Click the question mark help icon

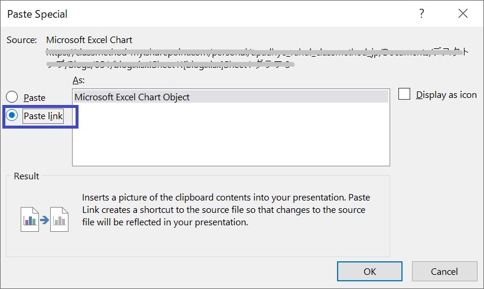tap(421, 13)
